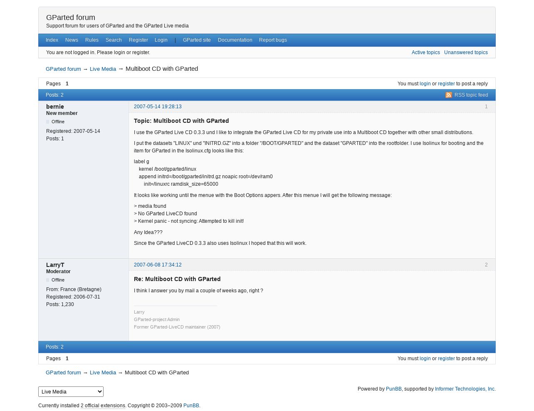Click the Re: Multiboot CD with GParted heading
The height and width of the screenshot is (411, 534).
(177, 279)
